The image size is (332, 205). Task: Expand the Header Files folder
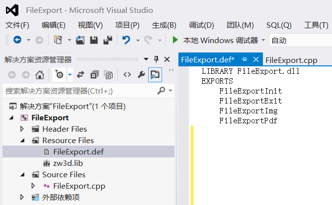[22, 129]
